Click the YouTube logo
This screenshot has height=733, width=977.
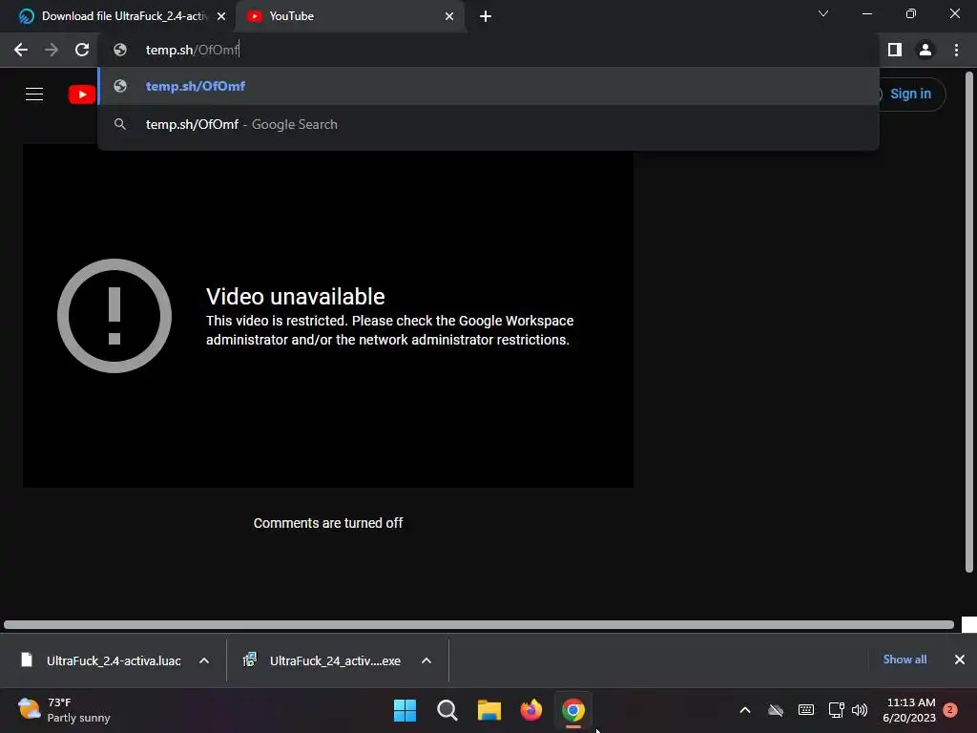coord(82,94)
